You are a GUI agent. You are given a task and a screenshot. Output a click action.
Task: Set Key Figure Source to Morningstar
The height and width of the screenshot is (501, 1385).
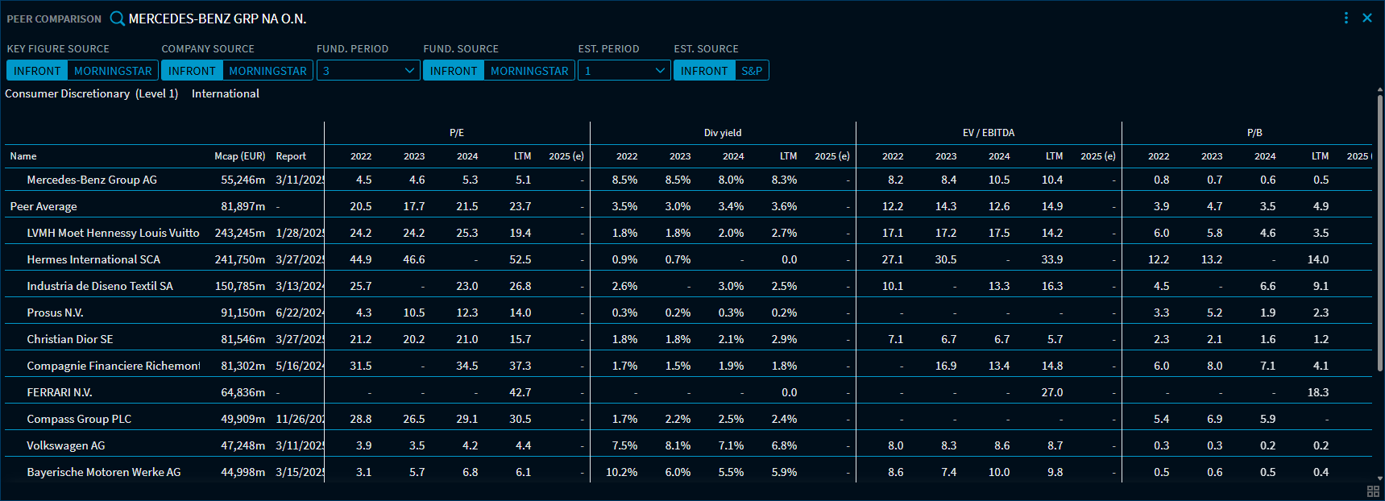pyautogui.click(x=113, y=71)
